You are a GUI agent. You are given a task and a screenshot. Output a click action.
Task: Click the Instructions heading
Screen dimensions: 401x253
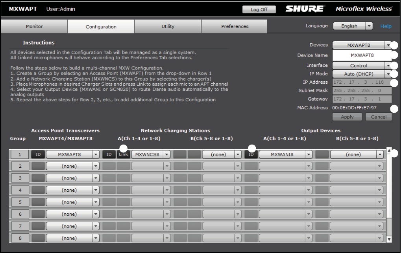(x=39, y=43)
